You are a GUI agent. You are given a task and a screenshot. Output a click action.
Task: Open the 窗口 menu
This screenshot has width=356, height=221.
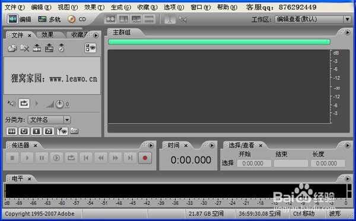click(201, 8)
